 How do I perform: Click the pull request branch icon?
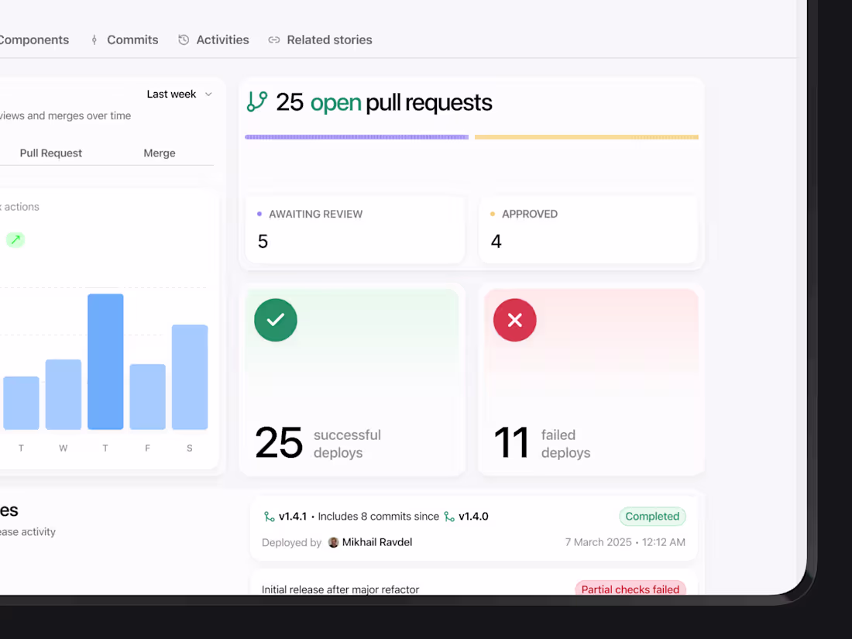[x=256, y=101]
